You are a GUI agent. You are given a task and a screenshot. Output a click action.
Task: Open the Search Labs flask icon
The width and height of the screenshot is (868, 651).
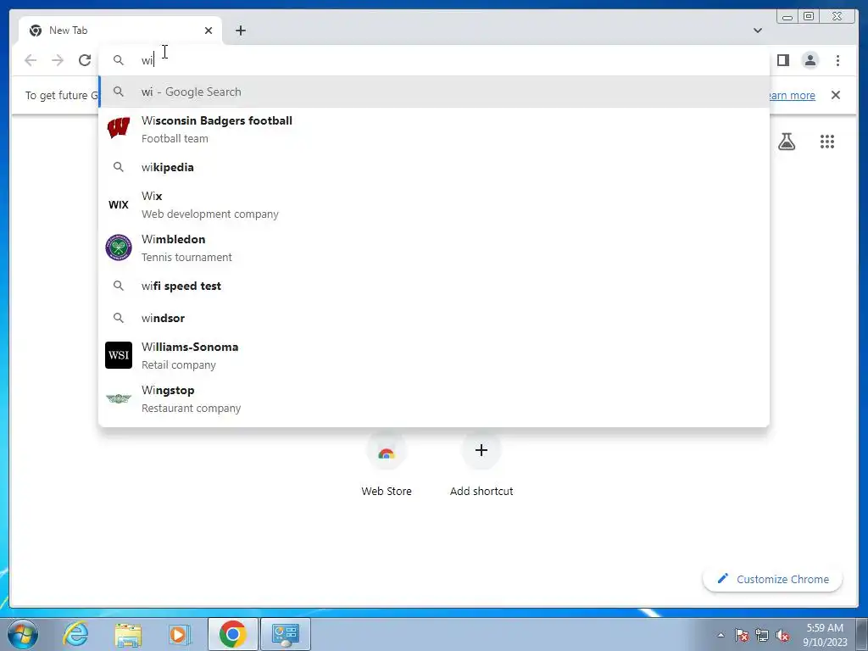[x=786, y=142]
